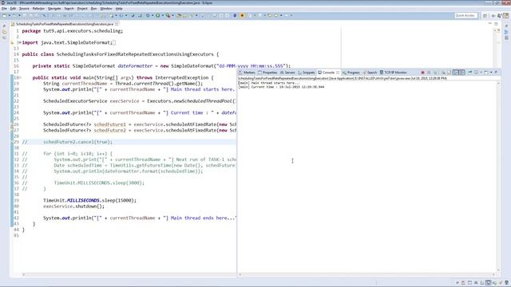This screenshot has height=287, width=511.
Task: Switch to the Snippets tab
Action: click(307, 73)
